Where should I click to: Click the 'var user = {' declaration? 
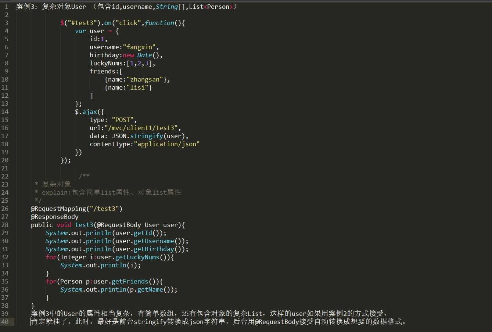(x=97, y=31)
